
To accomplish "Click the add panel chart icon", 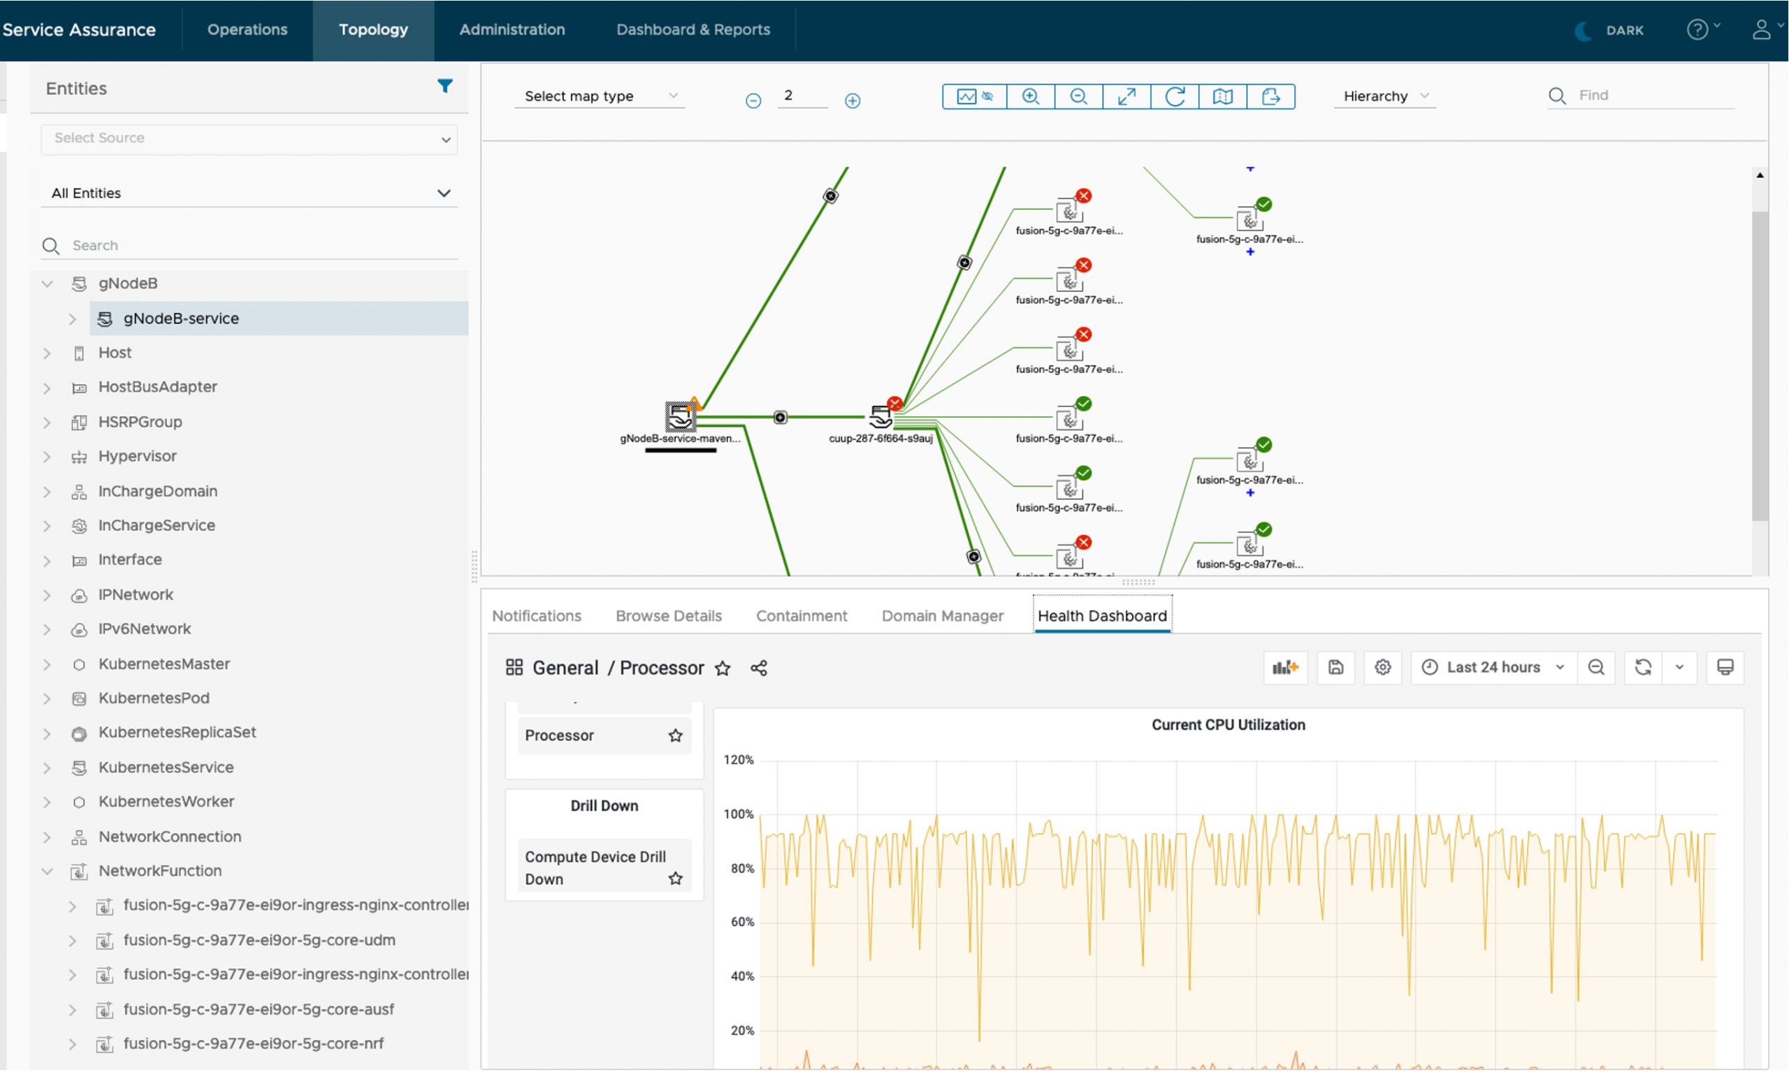I will point(1285,668).
